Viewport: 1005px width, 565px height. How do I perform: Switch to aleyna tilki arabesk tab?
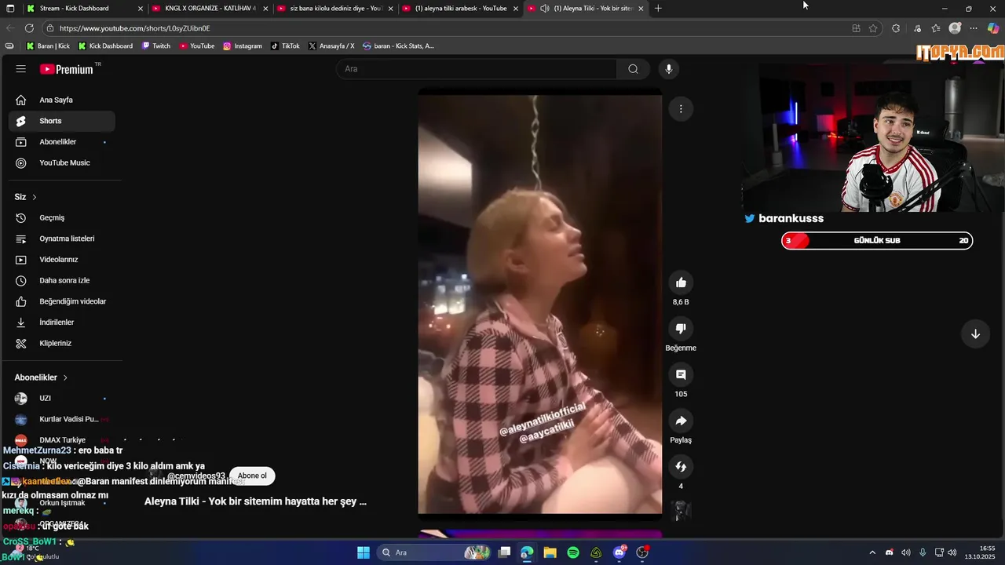[x=461, y=9]
